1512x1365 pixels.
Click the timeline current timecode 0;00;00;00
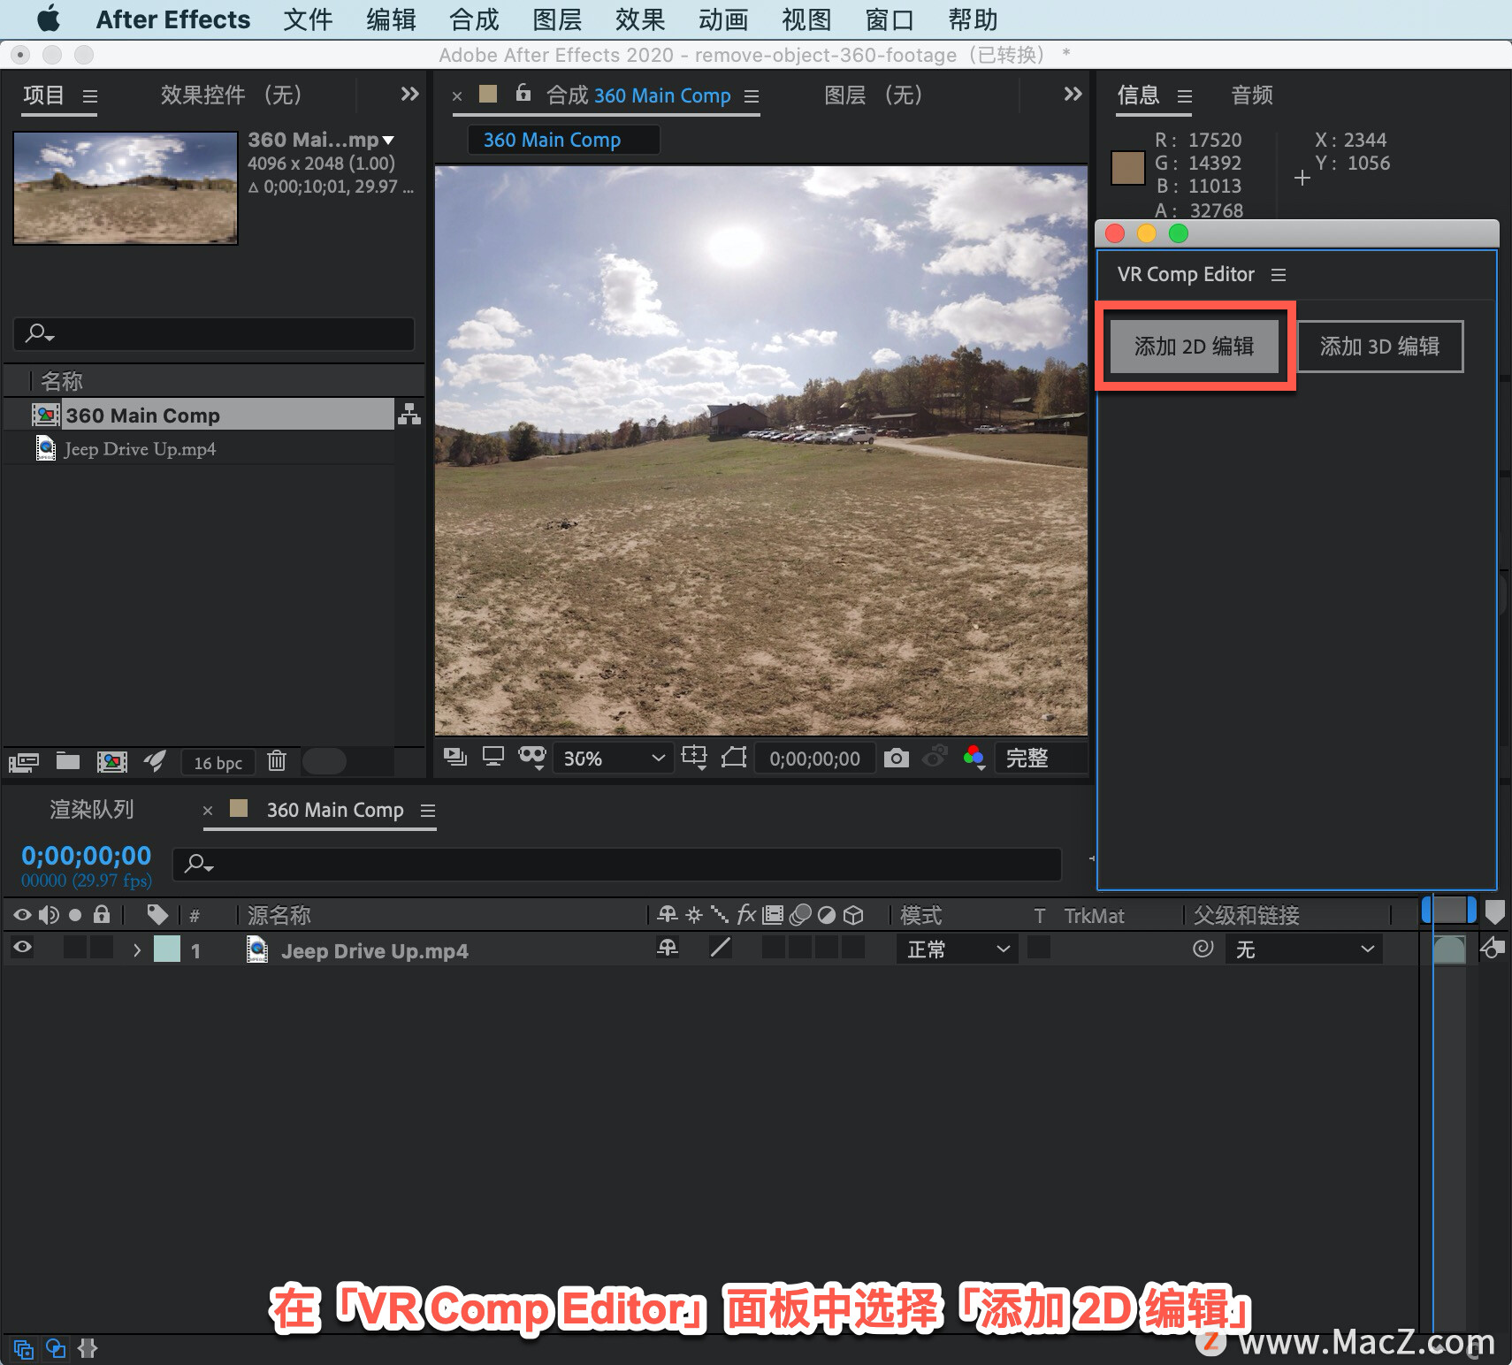86,856
